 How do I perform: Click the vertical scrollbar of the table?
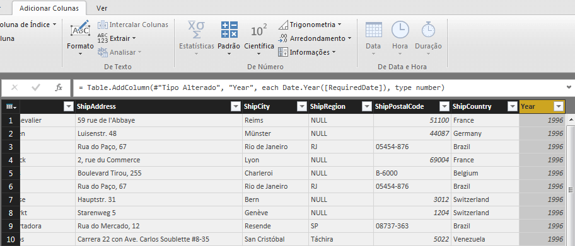pyautogui.click(x=570, y=181)
